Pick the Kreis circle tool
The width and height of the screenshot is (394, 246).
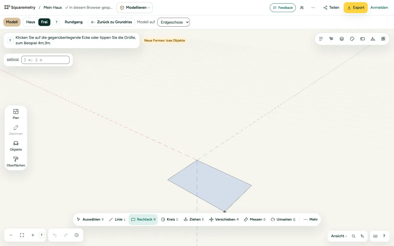[x=170, y=219]
